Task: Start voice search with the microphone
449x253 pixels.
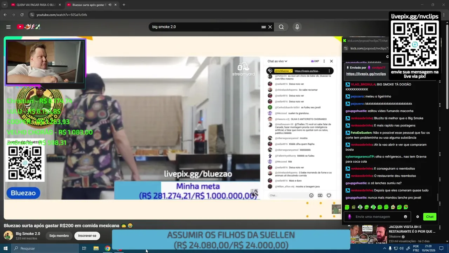Action: tap(297, 27)
